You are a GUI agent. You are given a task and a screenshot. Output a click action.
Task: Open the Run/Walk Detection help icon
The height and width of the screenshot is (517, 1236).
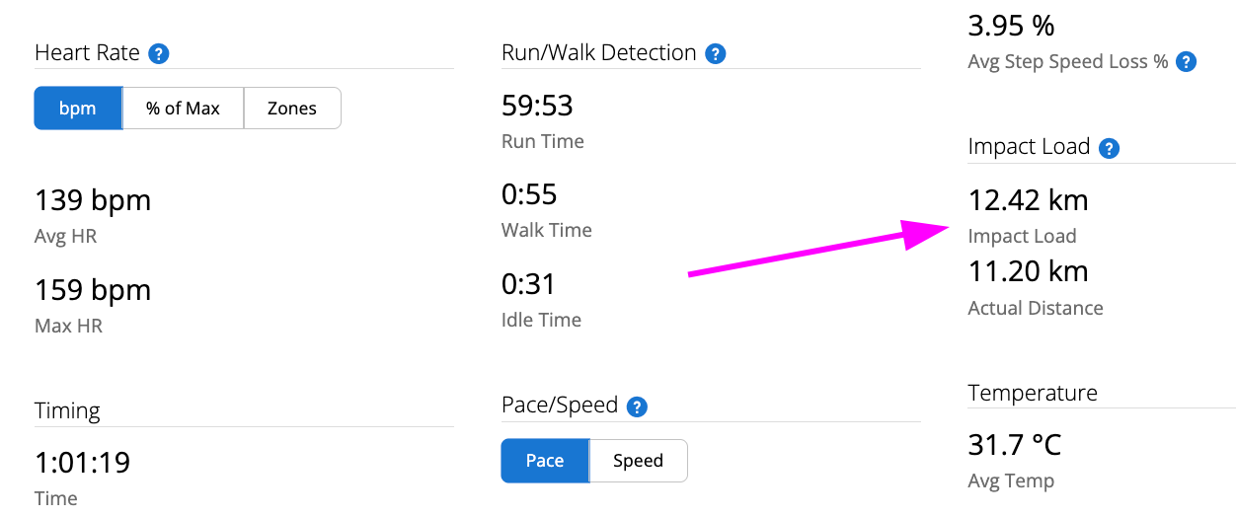coord(717,53)
